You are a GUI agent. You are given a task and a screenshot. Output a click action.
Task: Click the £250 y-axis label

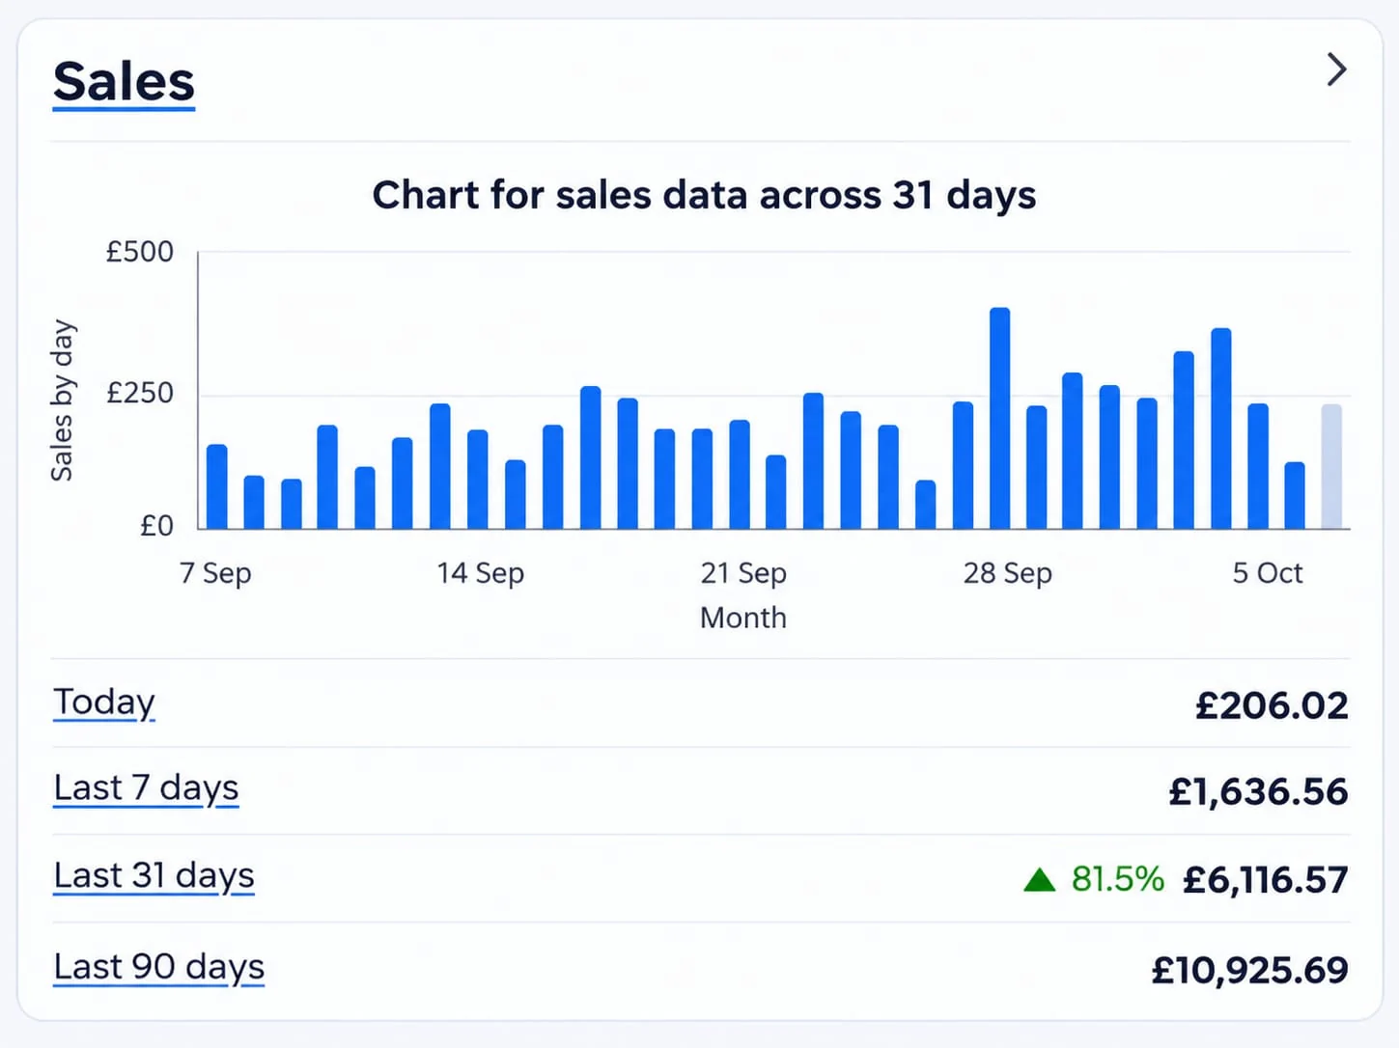point(139,394)
